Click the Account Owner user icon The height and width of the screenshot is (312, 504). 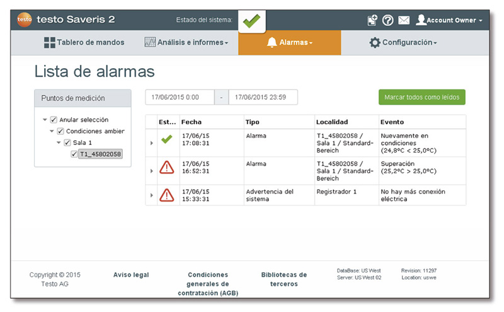pos(421,20)
